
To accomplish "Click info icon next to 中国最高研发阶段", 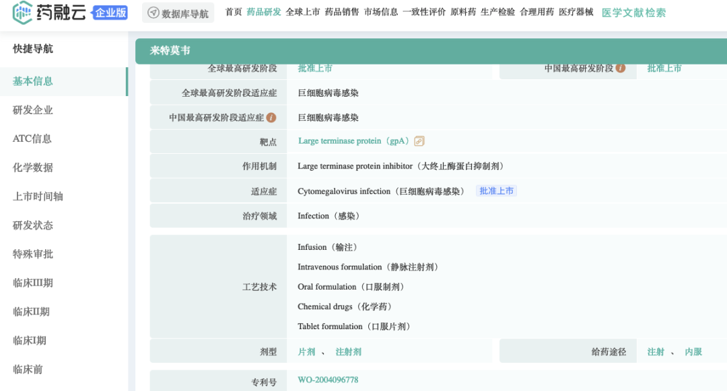I will tap(621, 68).
